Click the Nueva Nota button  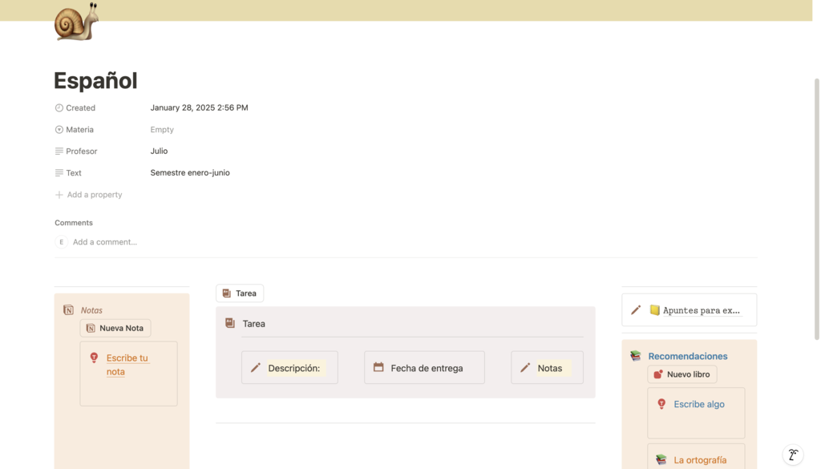pos(115,328)
